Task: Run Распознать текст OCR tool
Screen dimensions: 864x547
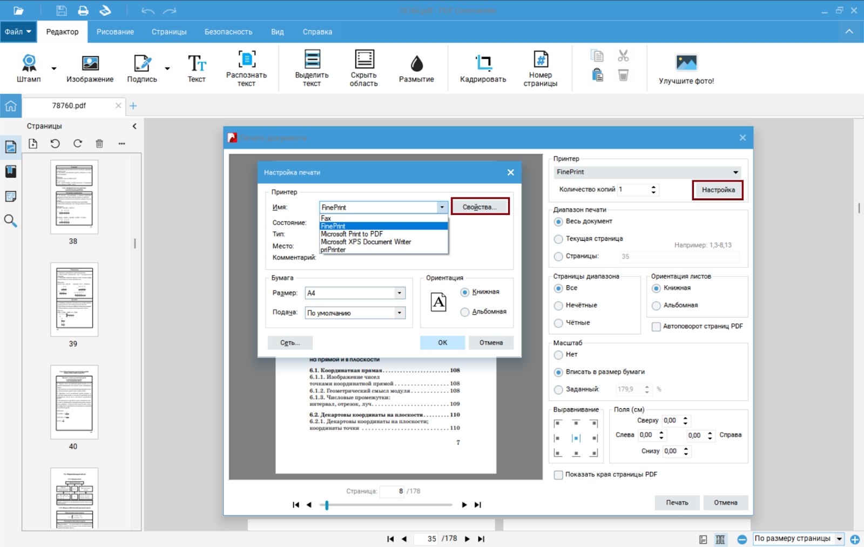Action: click(x=246, y=68)
